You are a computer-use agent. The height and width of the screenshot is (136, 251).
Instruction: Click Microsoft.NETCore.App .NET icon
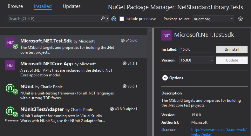pyautogui.click(x=10, y=65)
